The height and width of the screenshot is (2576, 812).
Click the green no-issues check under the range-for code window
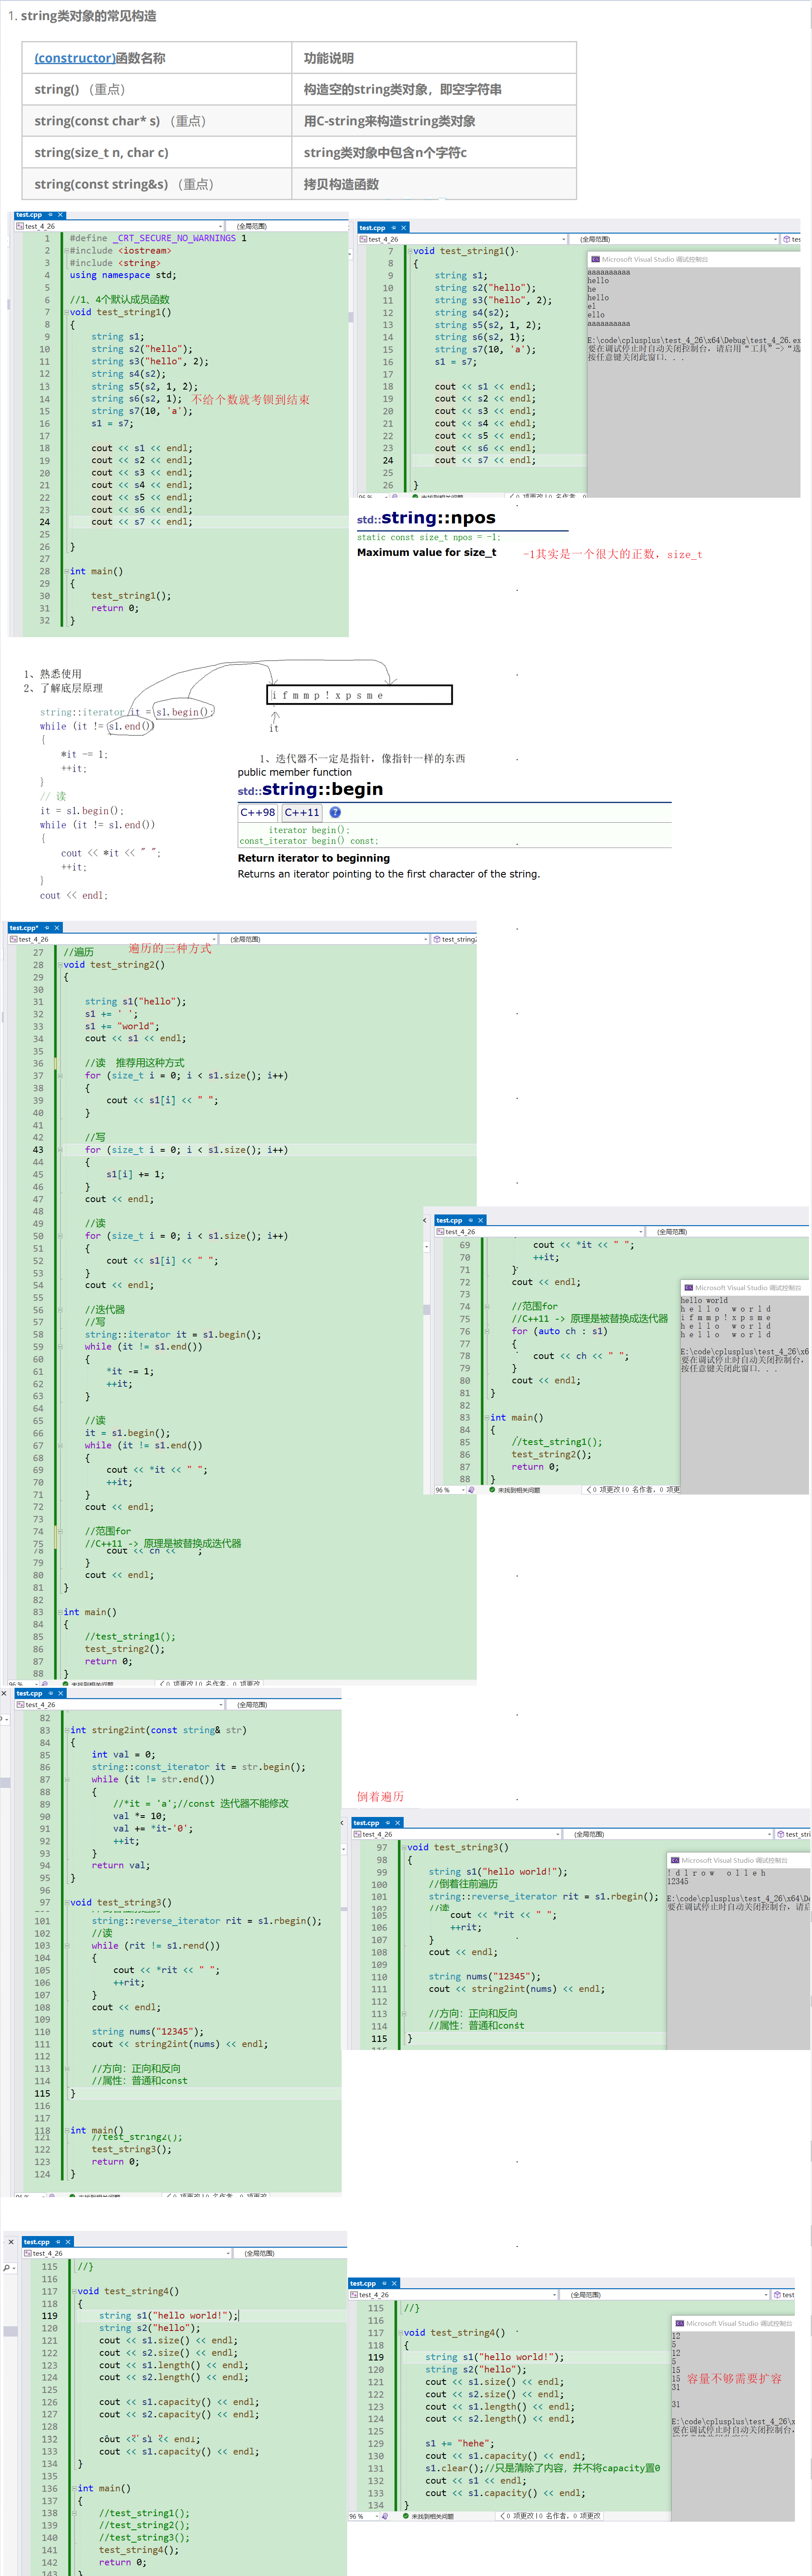coord(492,1490)
